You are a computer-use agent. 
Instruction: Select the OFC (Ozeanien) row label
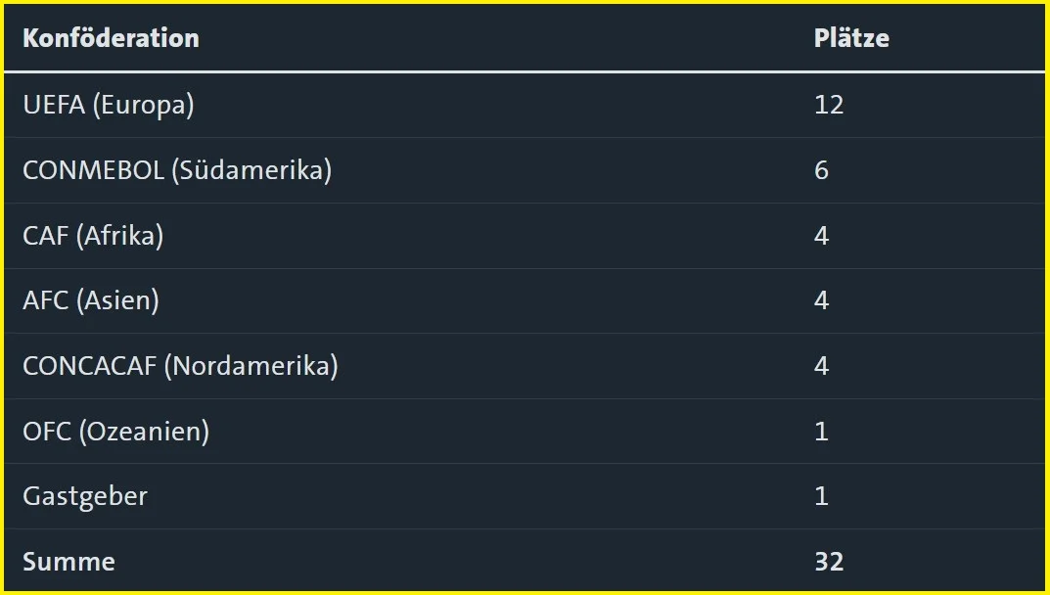coord(115,431)
